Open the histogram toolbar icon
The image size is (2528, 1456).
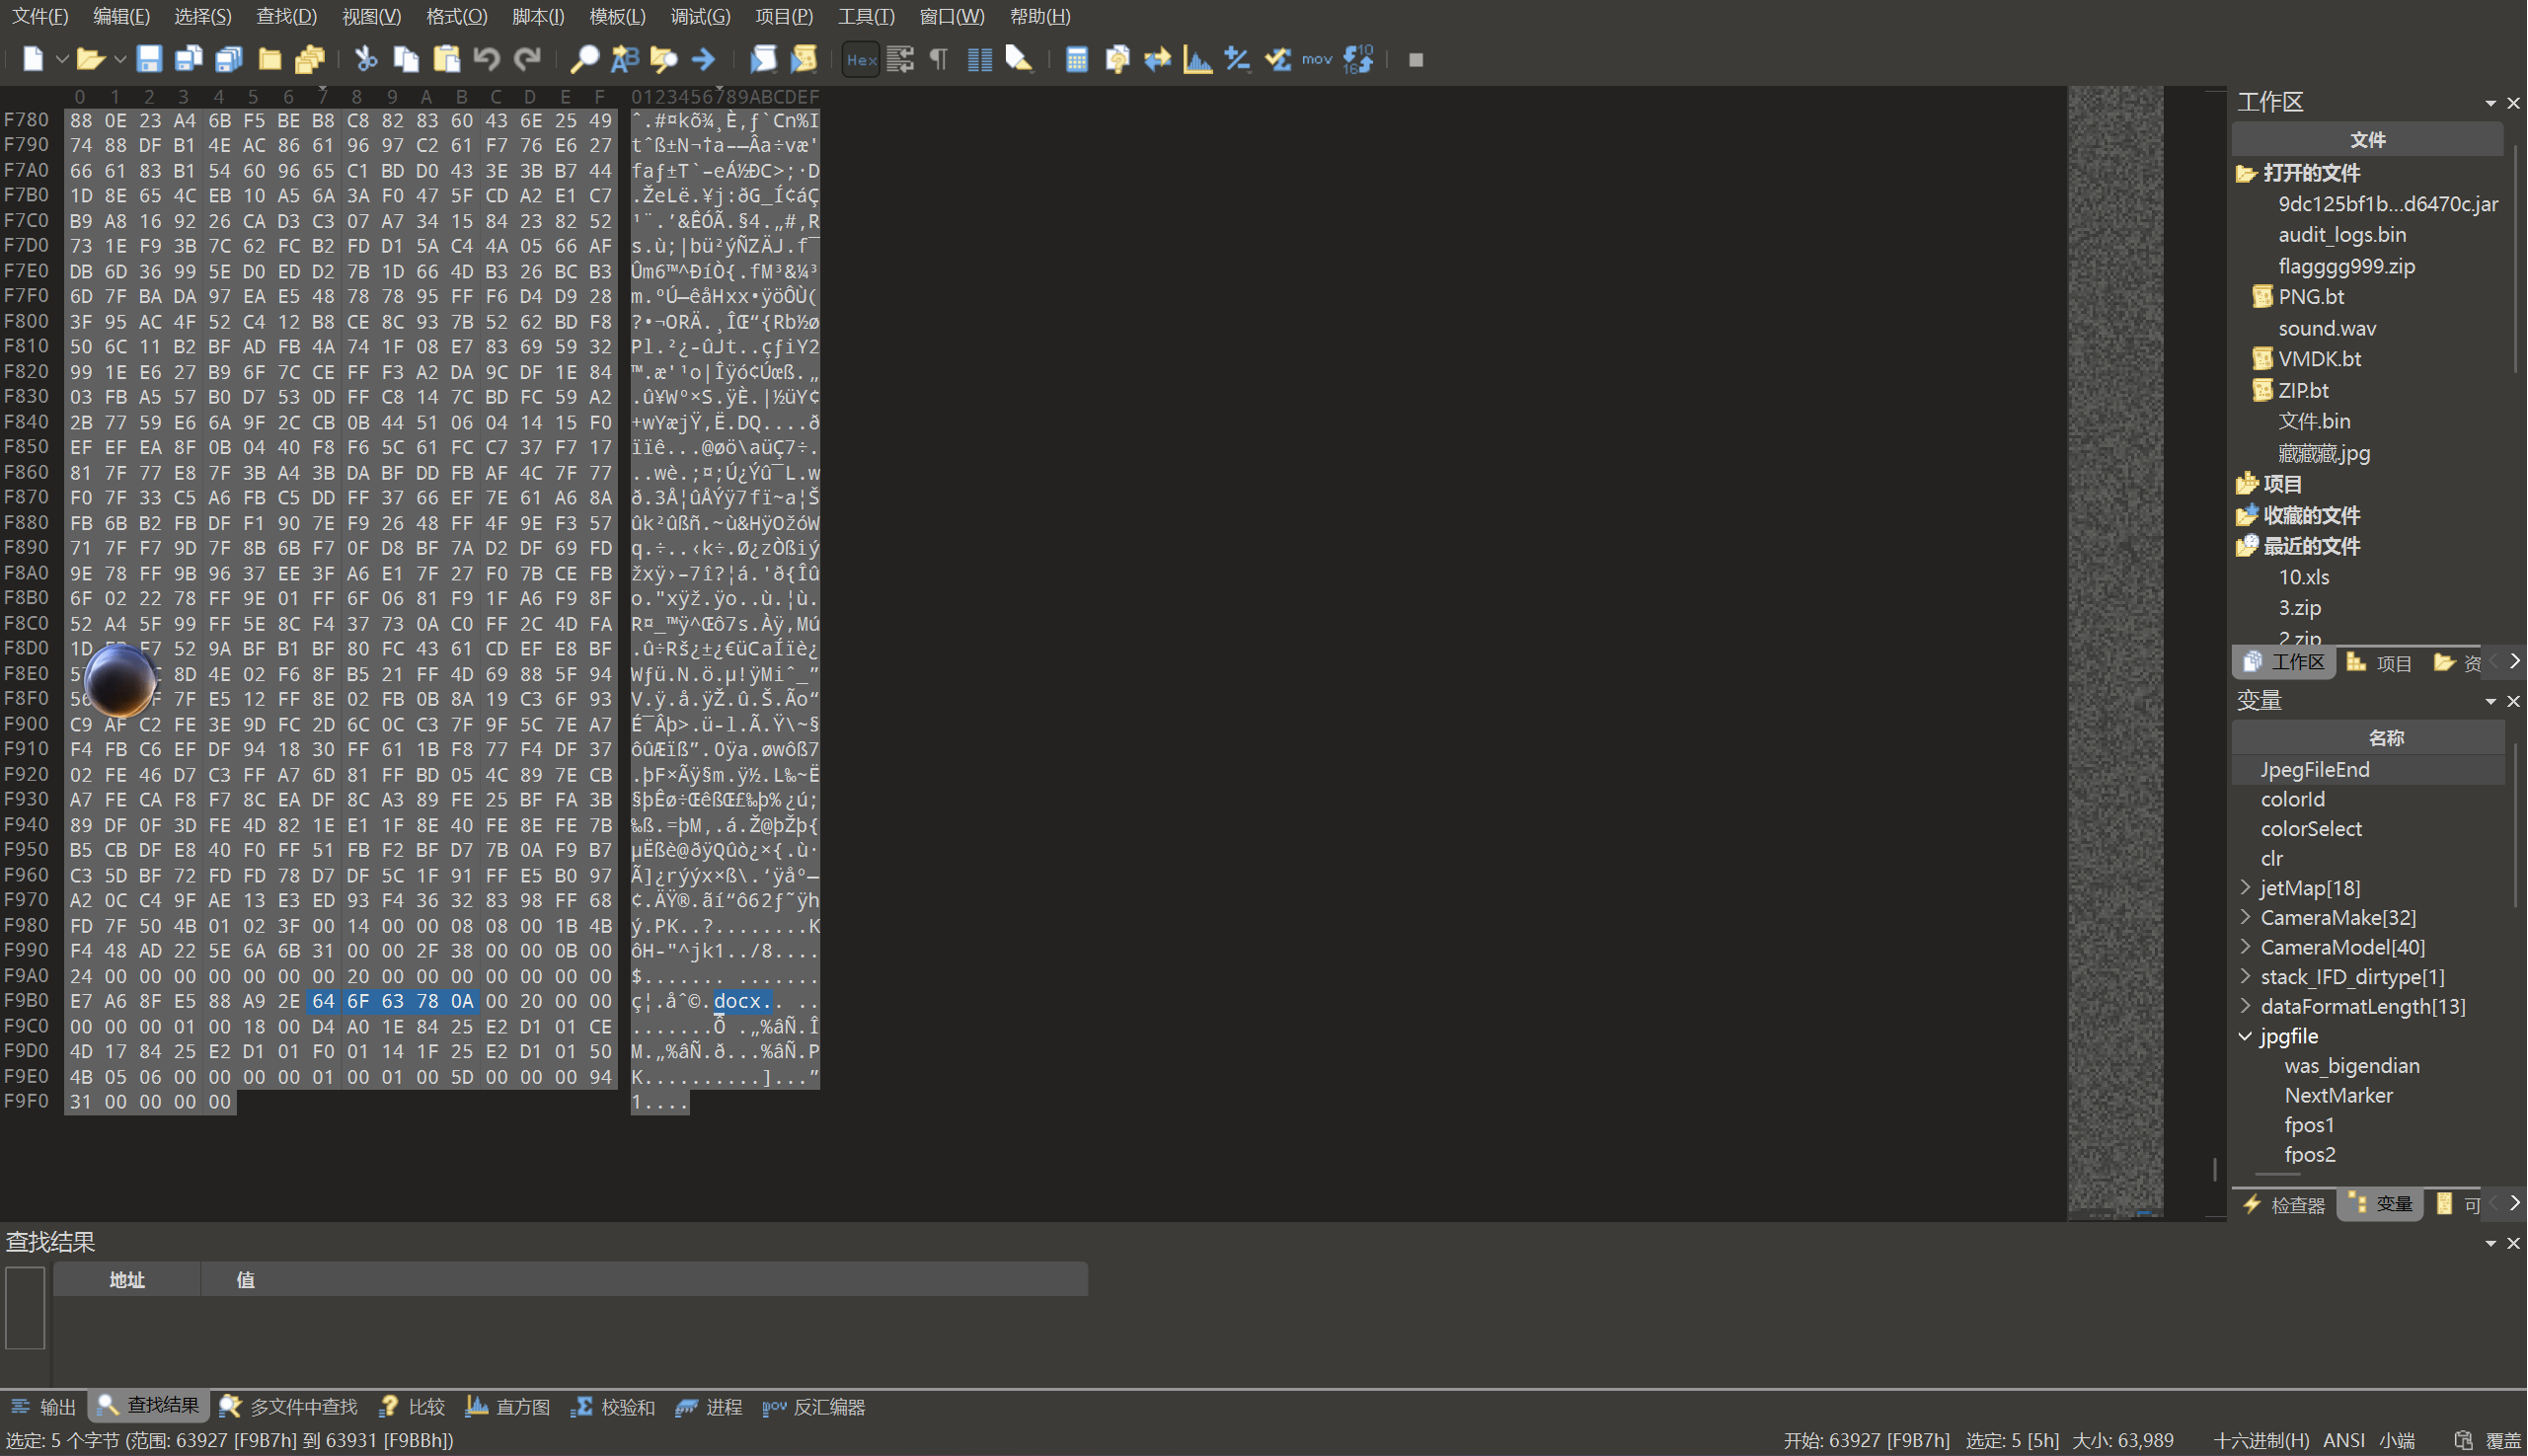(1197, 59)
